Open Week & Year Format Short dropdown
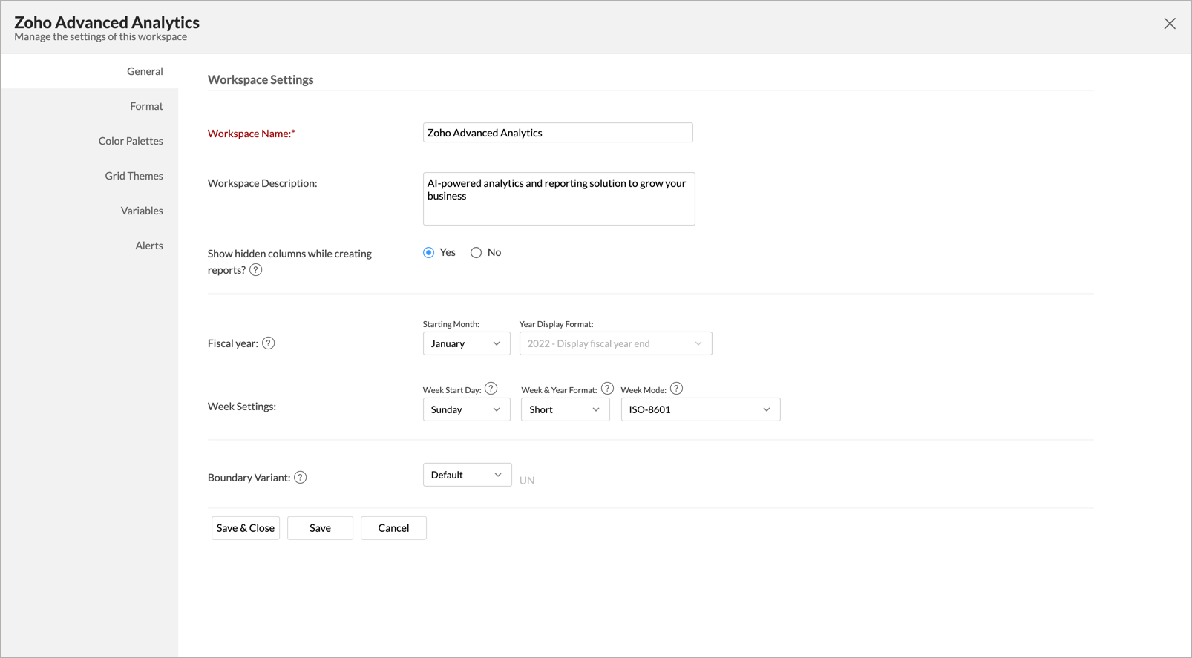Viewport: 1192px width, 658px height. tap(565, 409)
